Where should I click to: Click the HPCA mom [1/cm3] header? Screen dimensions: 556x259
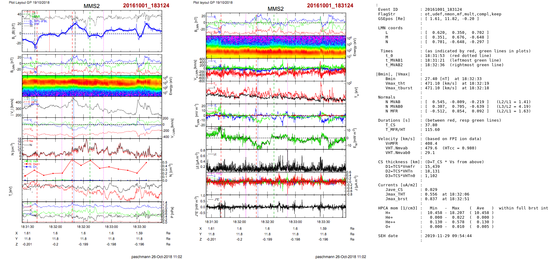398,208
